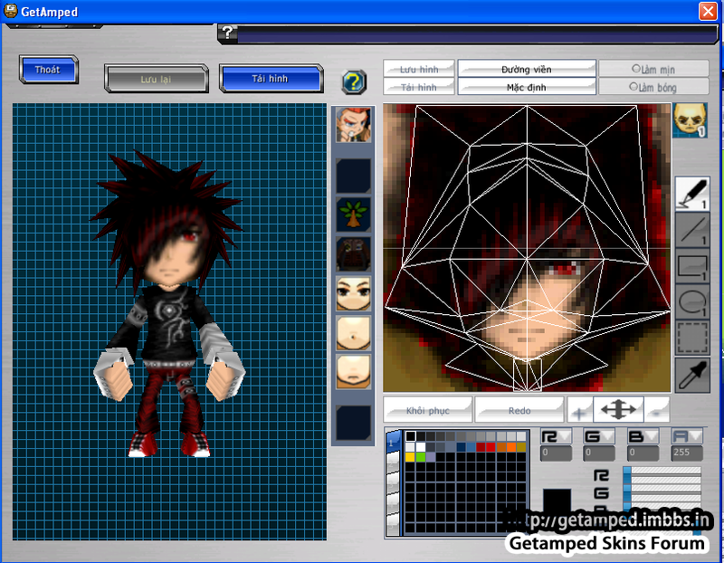Click the Mặc định default button
Screen dimensions: 724x563
pos(527,86)
